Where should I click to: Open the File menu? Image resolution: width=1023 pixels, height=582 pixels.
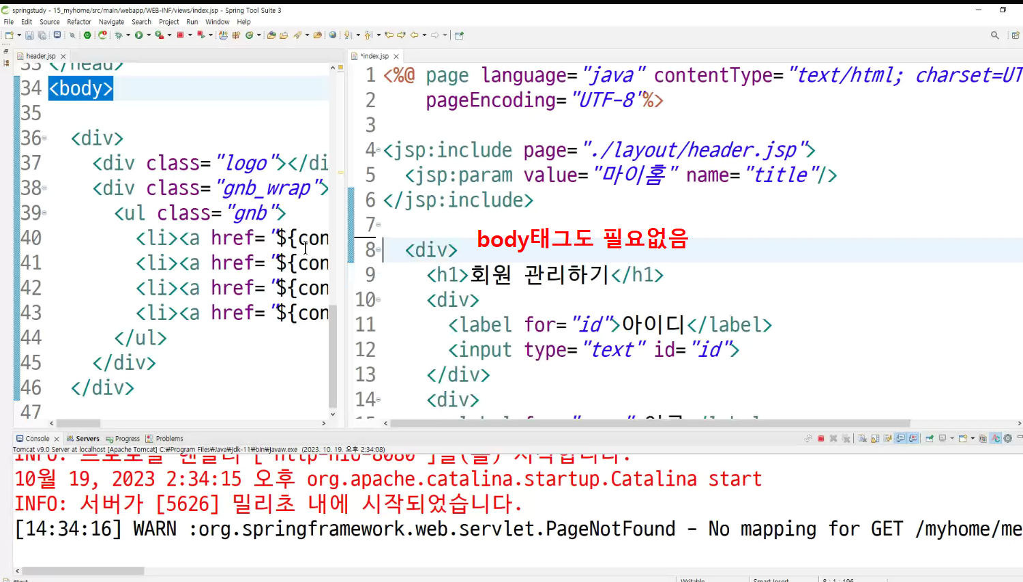point(9,22)
